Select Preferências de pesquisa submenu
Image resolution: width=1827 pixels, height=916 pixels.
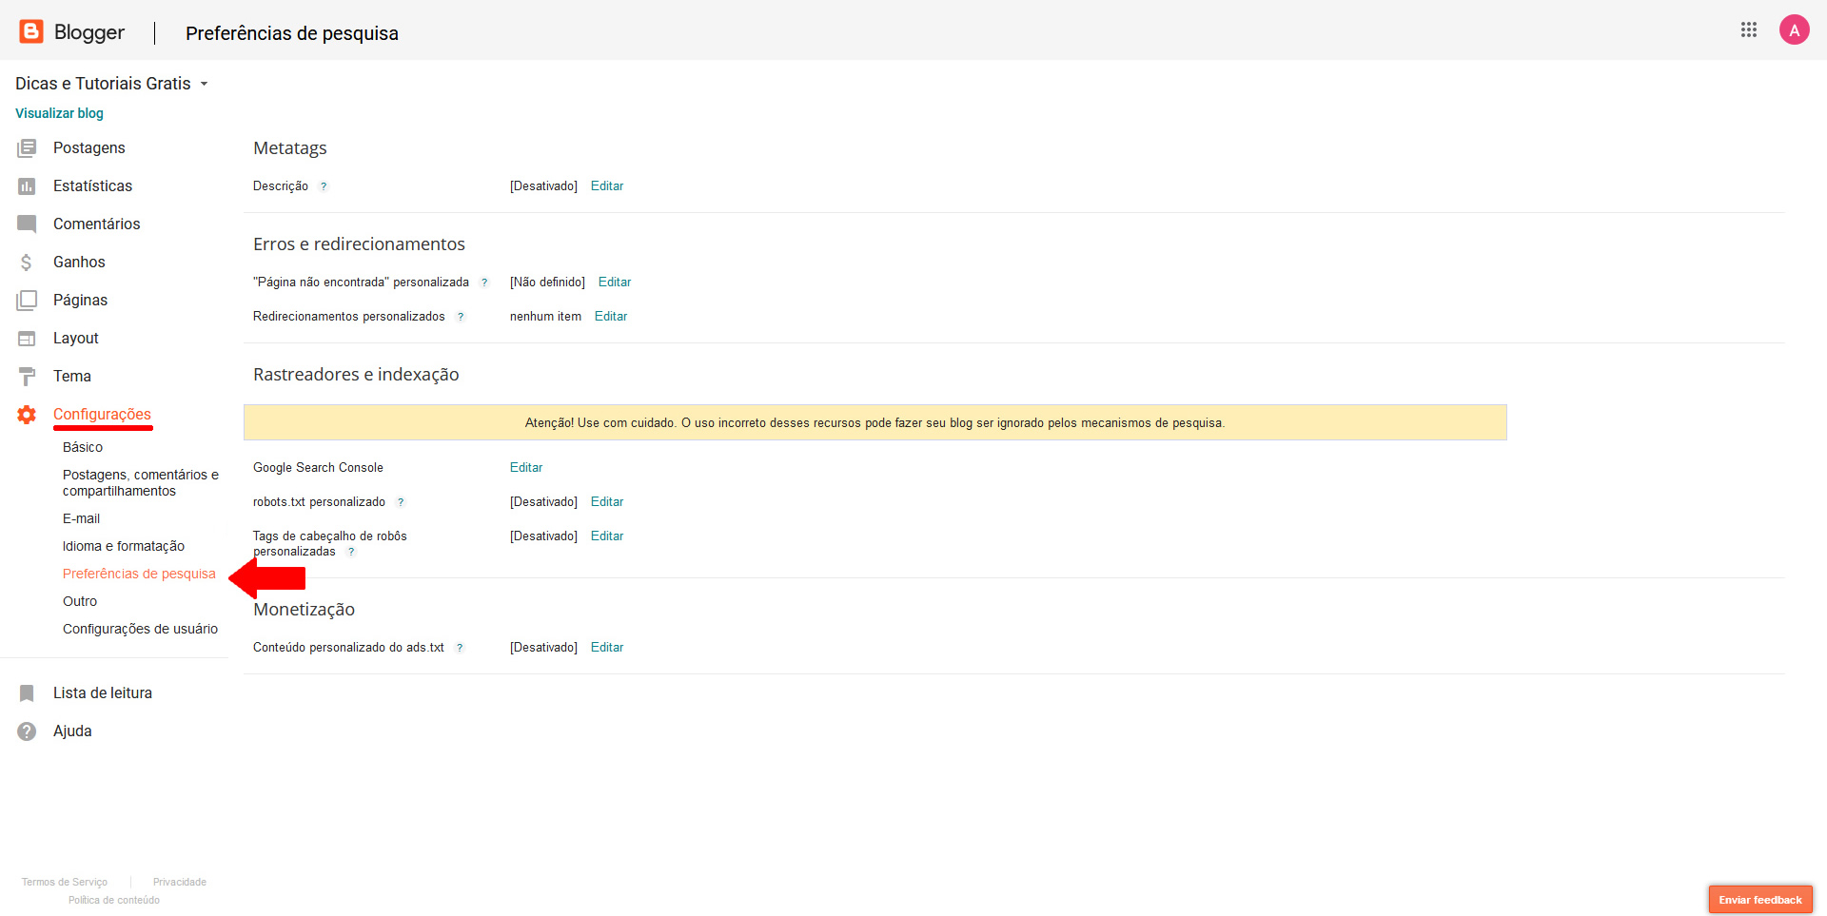pos(139,574)
